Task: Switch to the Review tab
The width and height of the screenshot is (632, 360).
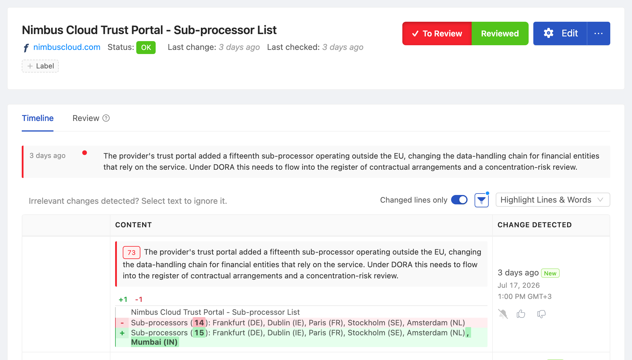Action: 86,118
